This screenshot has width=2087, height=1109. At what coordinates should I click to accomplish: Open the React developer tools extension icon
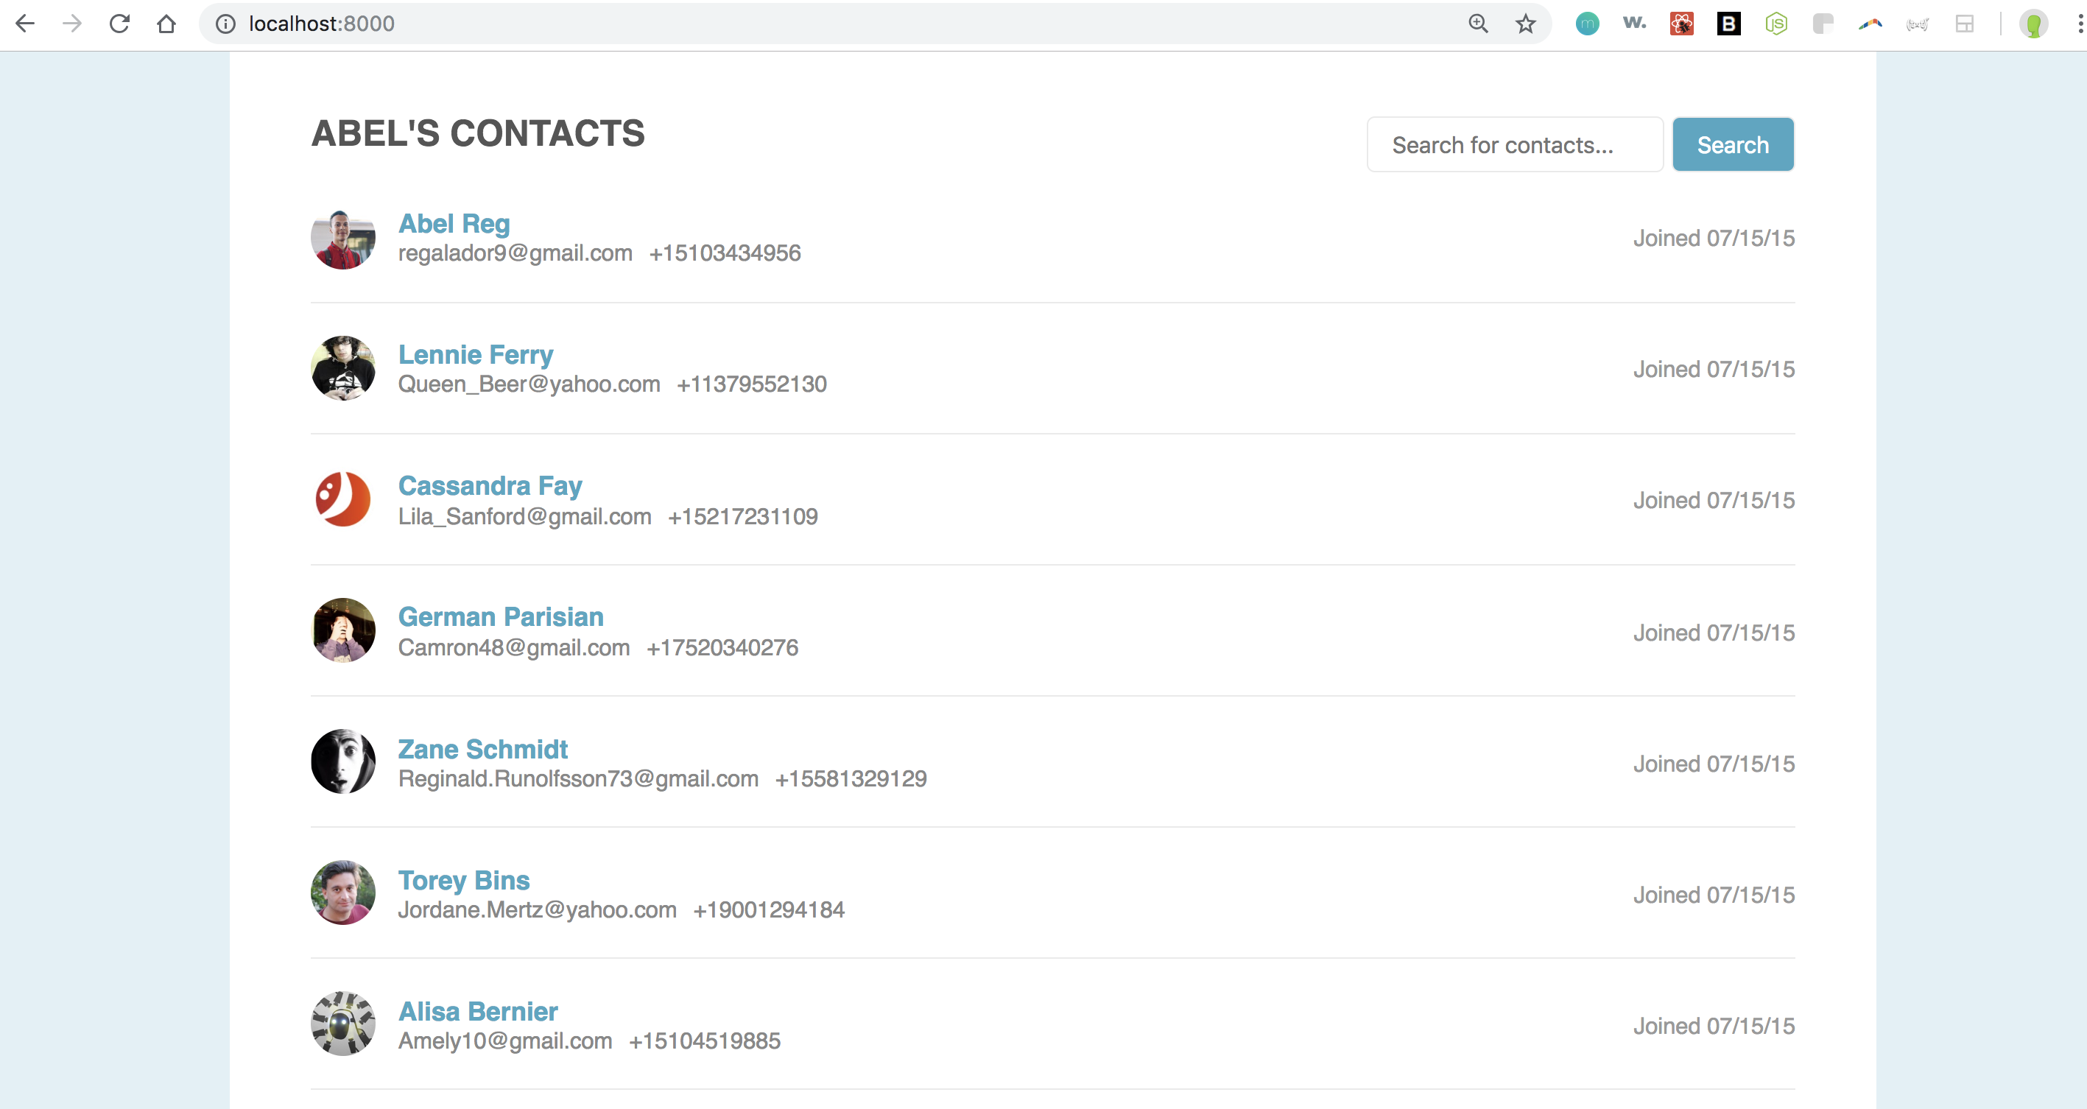(x=1681, y=24)
